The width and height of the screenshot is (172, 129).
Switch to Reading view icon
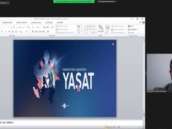[x=112, y=127]
